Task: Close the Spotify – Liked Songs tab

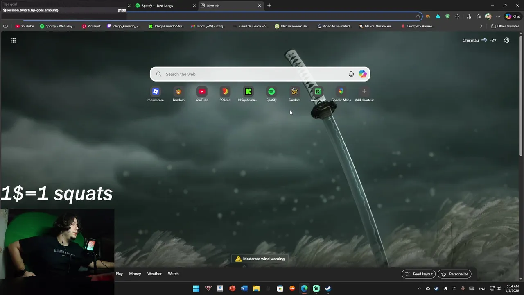Action: click(194, 6)
